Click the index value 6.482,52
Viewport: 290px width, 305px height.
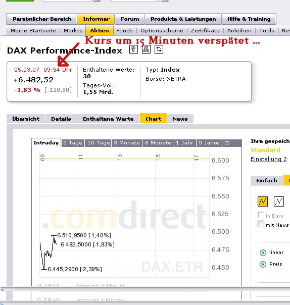[35, 80]
